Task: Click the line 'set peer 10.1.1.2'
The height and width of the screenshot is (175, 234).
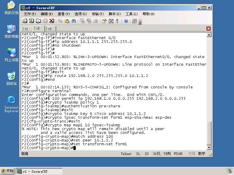Action: [x=67, y=140]
